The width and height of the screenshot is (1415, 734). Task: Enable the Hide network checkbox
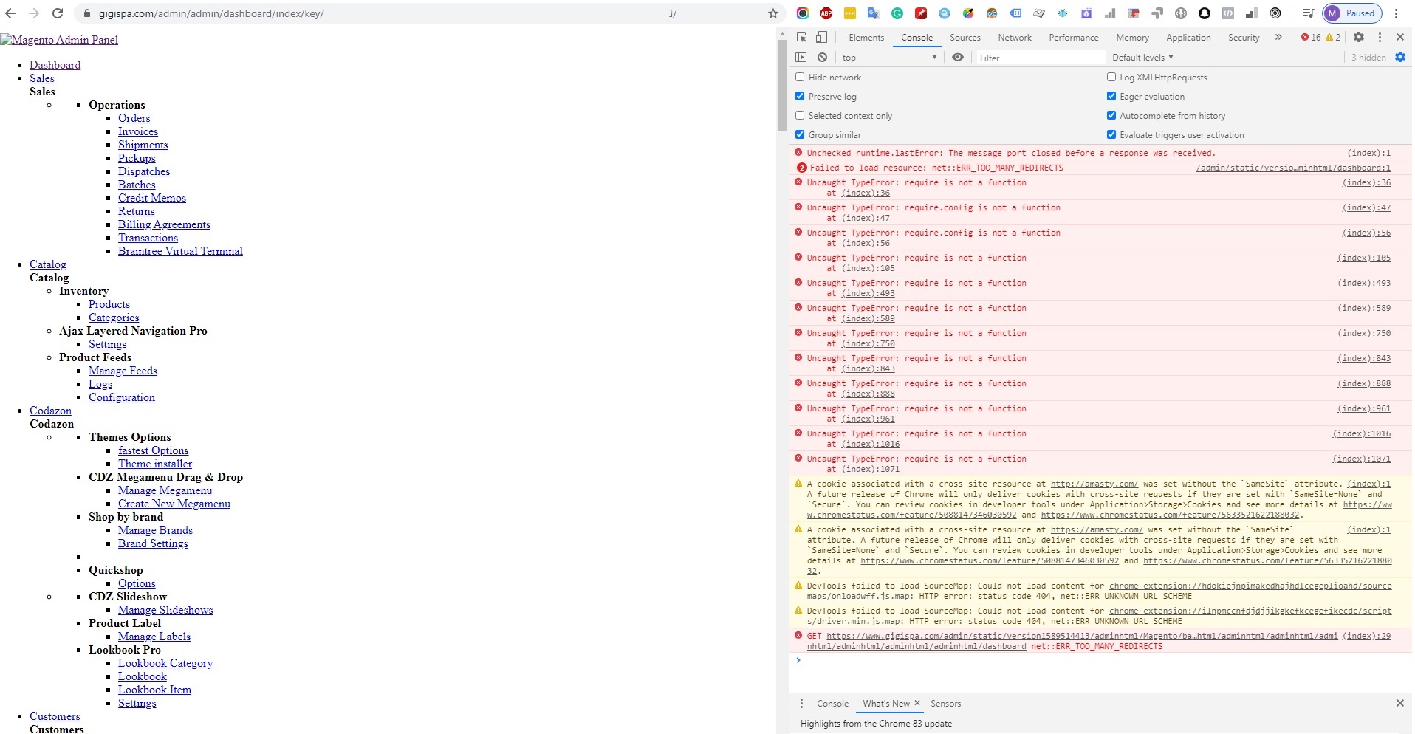pyautogui.click(x=801, y=77)
